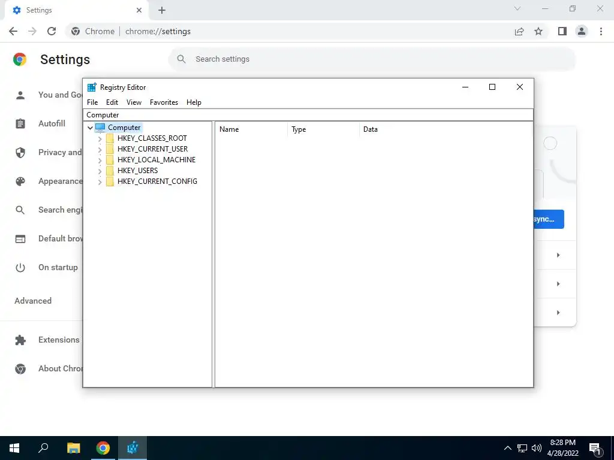Image resolution: width=614 pixels, height=460 pixels.
Task: Open Autofill clipboard icon in Chrome Settings
Action: [x=20, y=123]
